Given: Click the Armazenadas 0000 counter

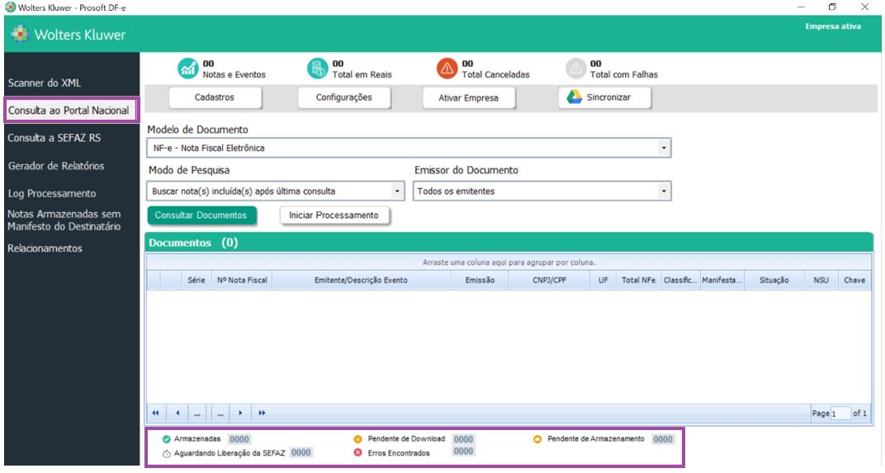Looking at the screenshot, I should [239, 439].
